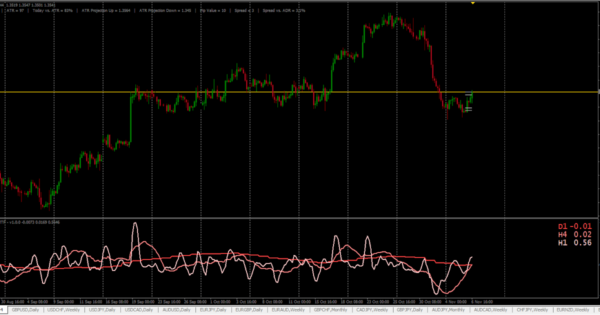This screenshot has width=600, height=315.
Task: Open the EURAUD,Weekly chart tab
Action: pyautogui.click(x=288, y=310)
